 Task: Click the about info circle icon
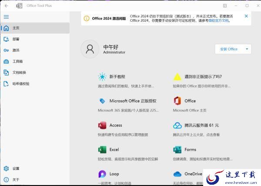(6, 179)
